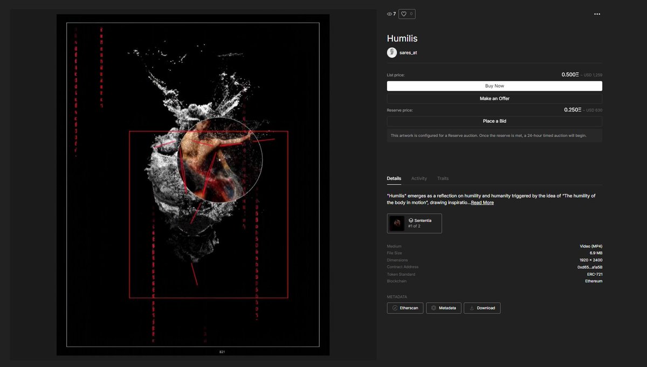Click the Video (MP4) medium value

[x=591, y=246]
